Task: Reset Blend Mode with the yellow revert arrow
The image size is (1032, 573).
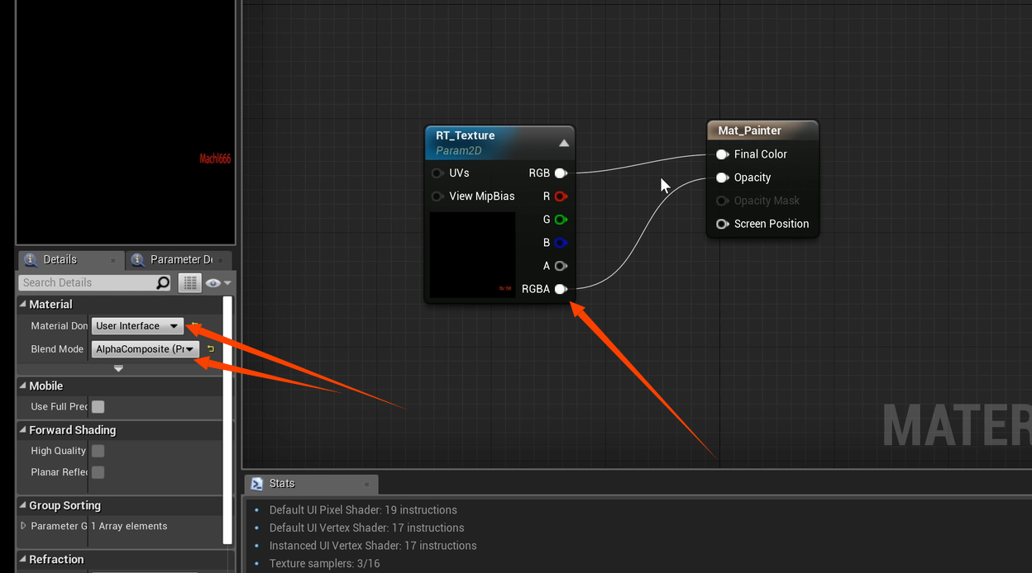Action: (213, 348)
